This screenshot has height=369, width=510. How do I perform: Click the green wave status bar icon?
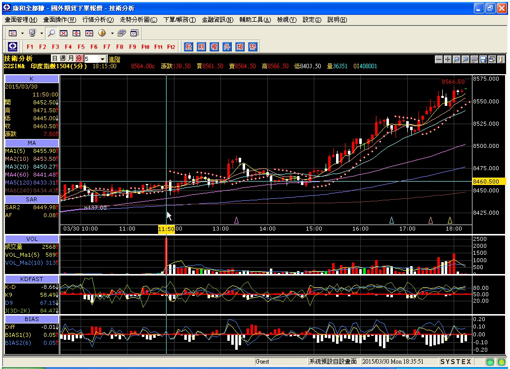pos(490,362)
